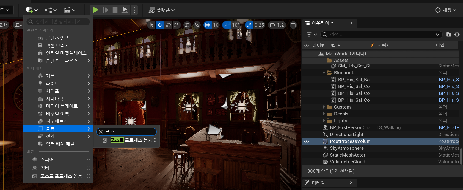The image size is (463, 190).
Task: Toggle rotation angle snapping
Action: pyautogui.click(x=226, y=25)
